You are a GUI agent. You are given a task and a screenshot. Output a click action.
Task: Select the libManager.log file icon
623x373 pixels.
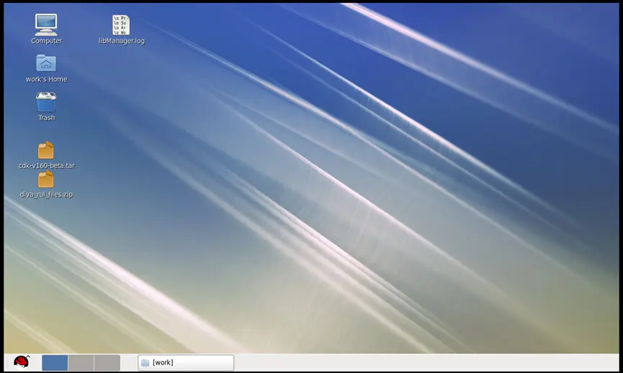[121, 25]
